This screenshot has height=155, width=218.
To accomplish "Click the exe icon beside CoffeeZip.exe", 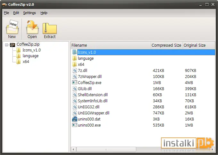I will 75,82.
